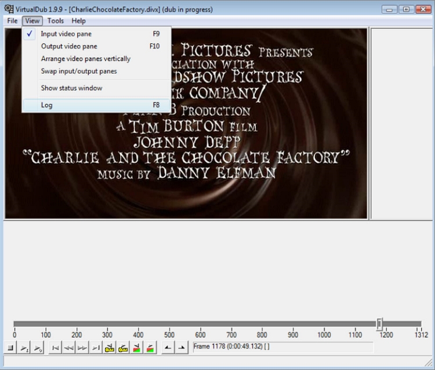This screenshot has height=370, width=435.
Task: Maximize the VirtualDub window
Action: 406,10
